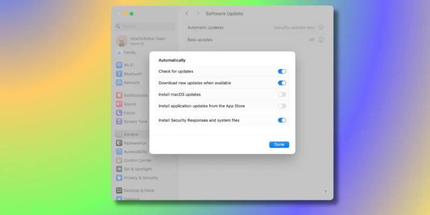Click the search magnifier icon
The width and height of the screenshot is (430, 215).
[x=118, y=26]
